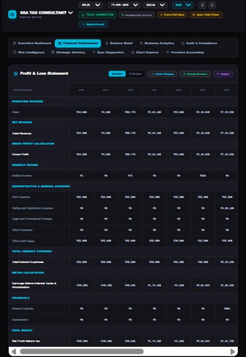Click the Manage Structure button
This screenshot has width=246, height=357.
click(195, 74)
